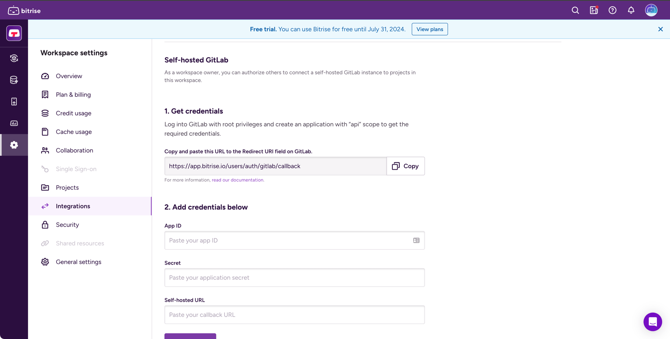Click the Overview gauge icon

click(x=45, y=76)
